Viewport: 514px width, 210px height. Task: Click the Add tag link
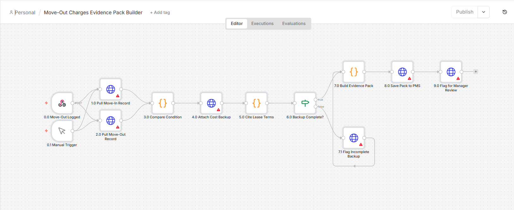click(160, 12)
